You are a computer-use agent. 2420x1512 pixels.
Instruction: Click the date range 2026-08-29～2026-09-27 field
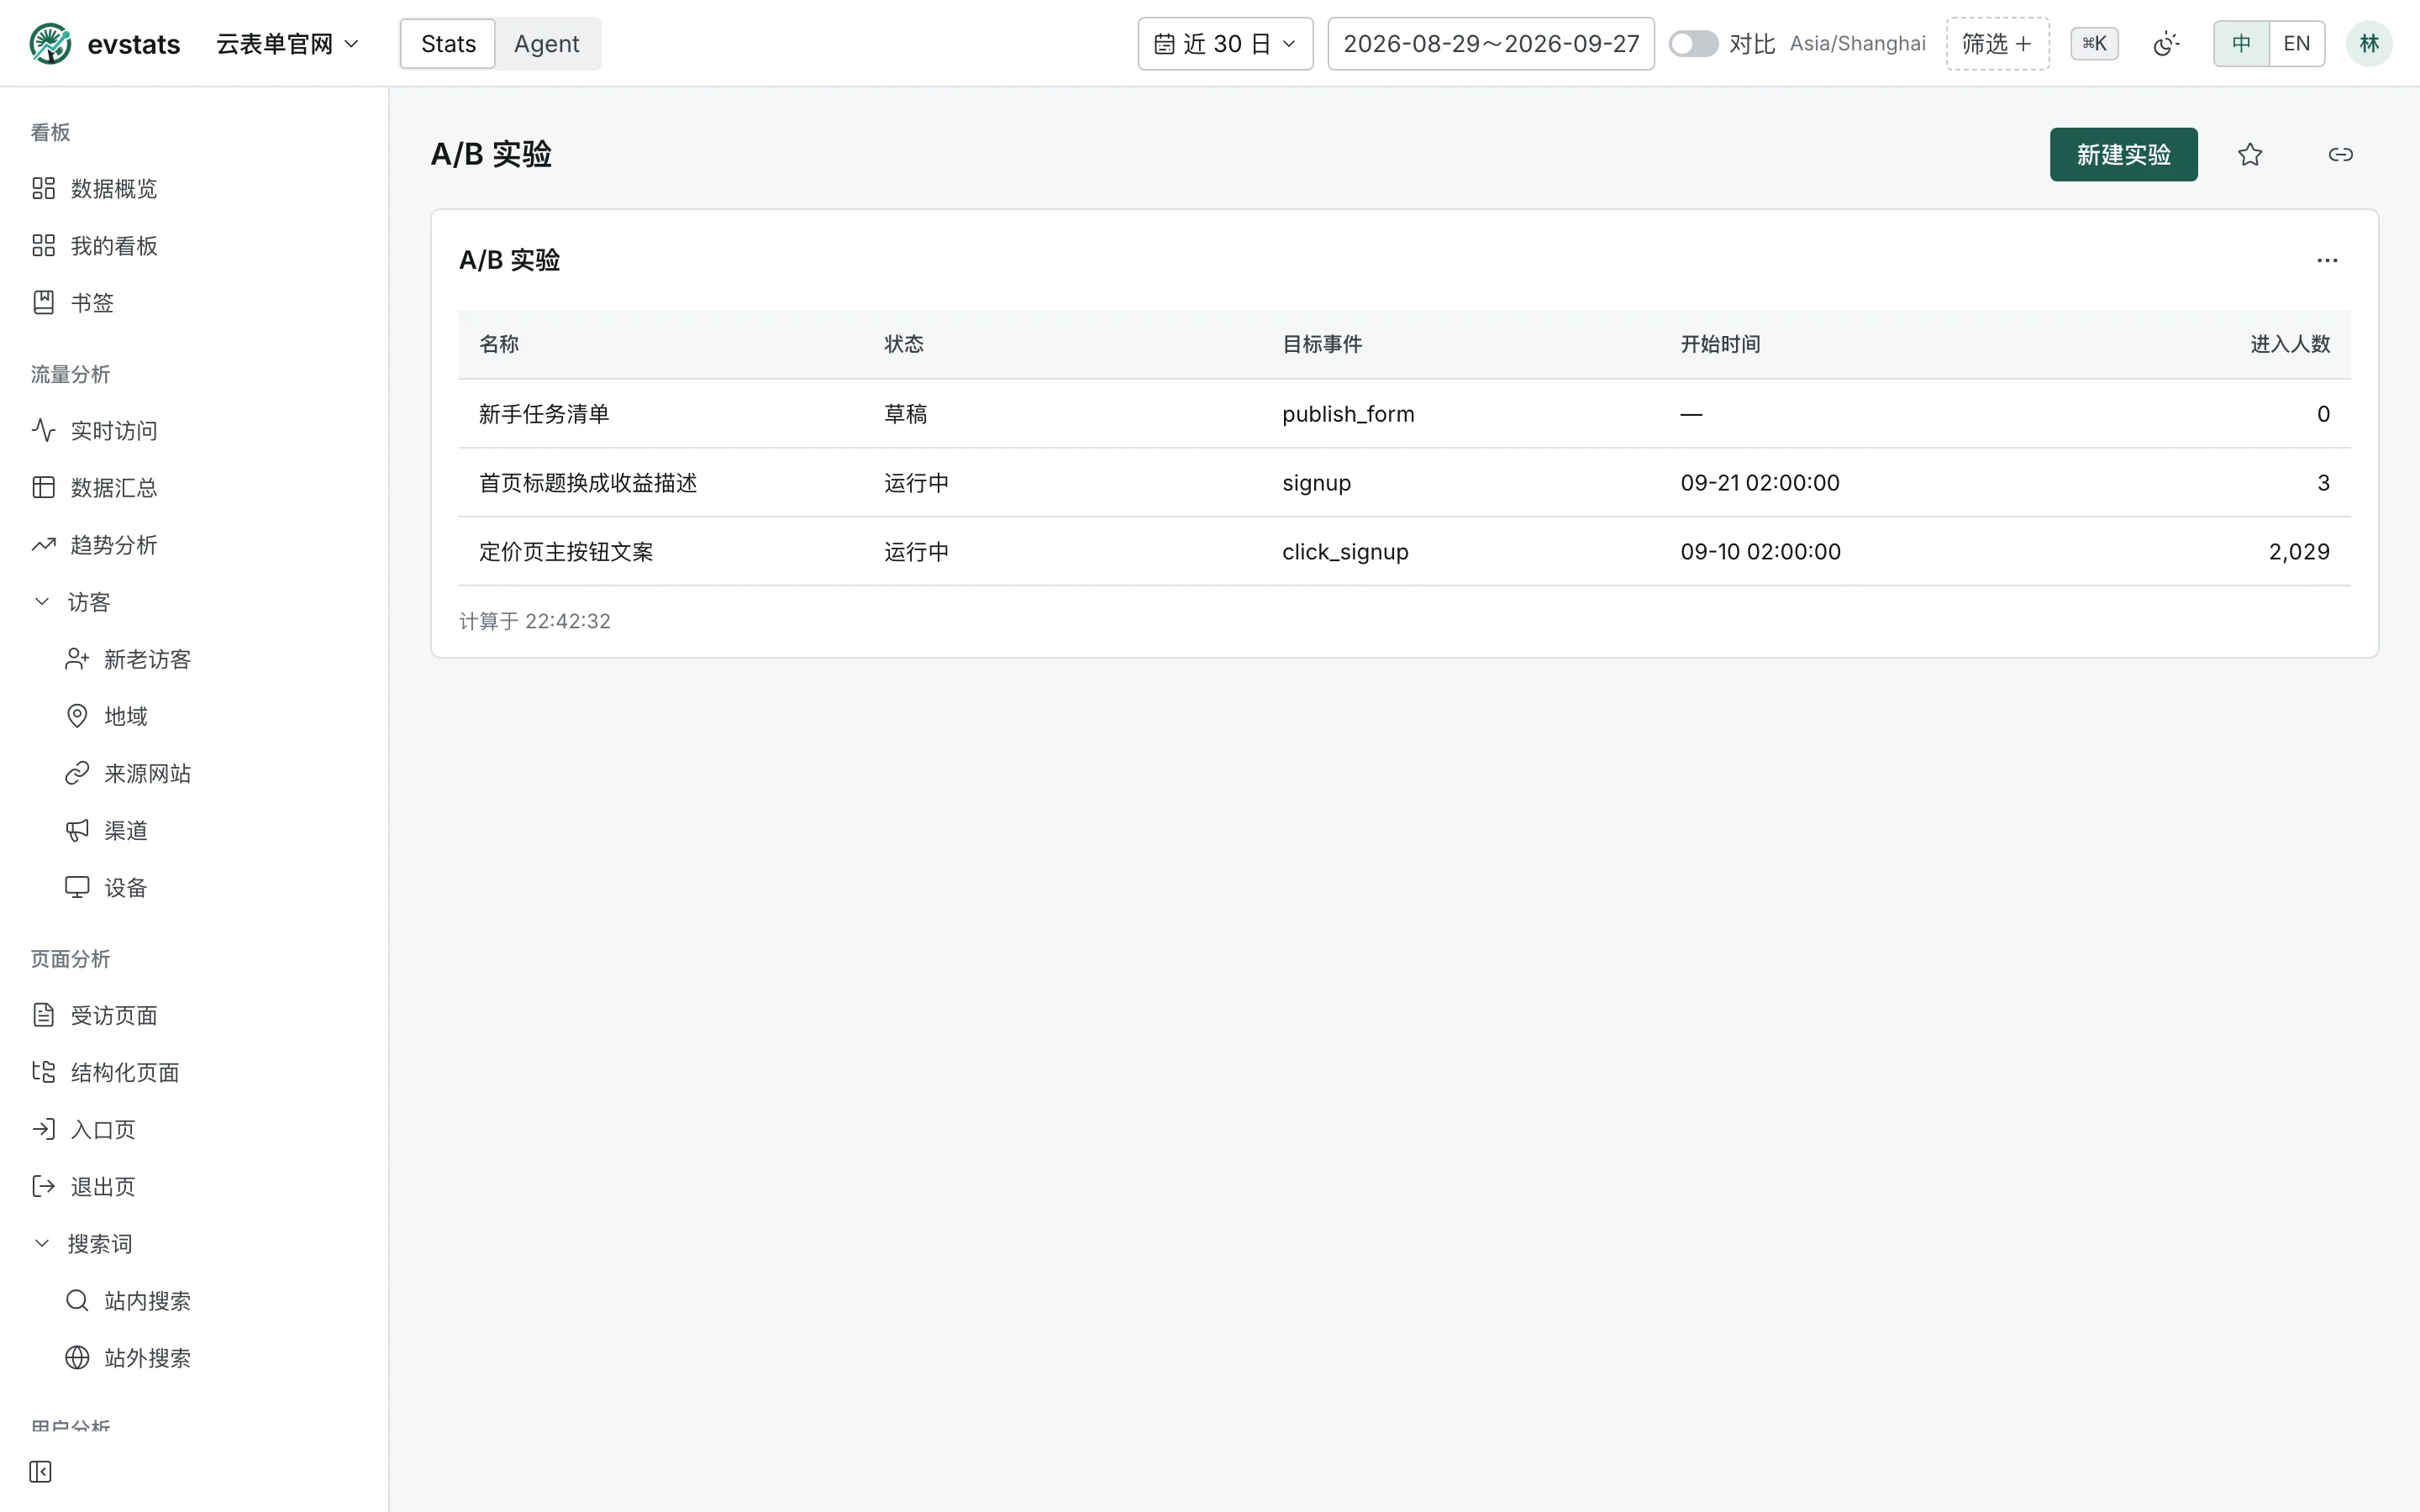[1491, 44]
